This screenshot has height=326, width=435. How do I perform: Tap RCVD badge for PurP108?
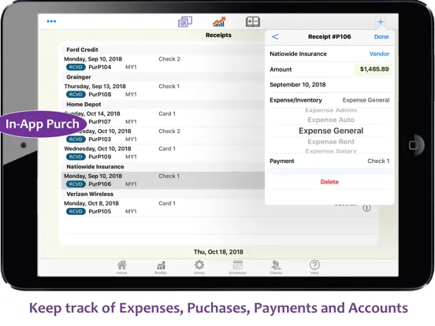[76, 94]
